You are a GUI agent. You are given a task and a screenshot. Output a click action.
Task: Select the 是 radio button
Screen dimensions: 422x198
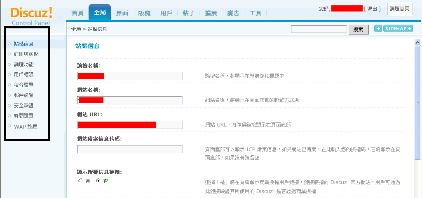coord(81,181)
